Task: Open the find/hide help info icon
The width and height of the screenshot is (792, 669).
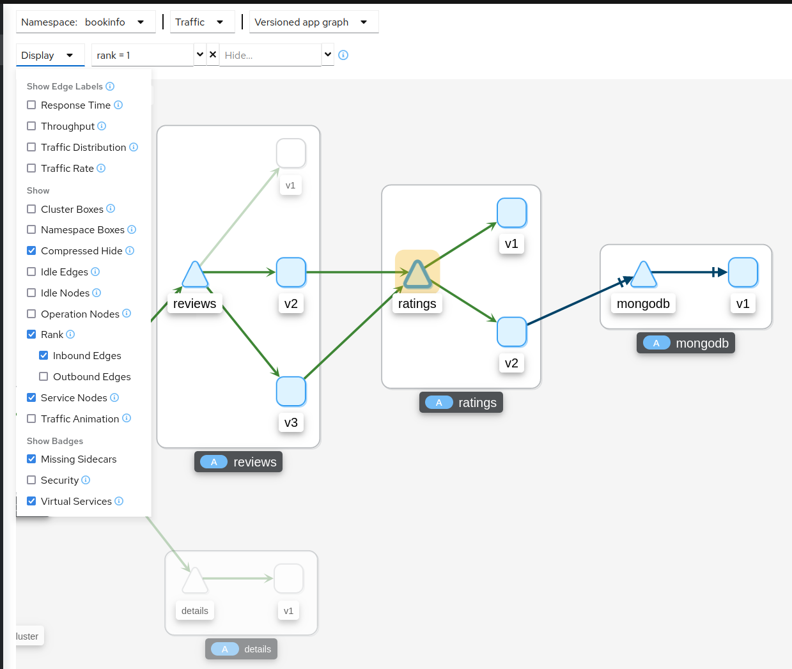Action: coord(343,55)
